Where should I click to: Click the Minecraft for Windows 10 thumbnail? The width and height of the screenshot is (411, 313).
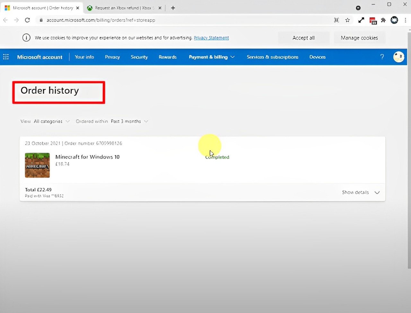click(37, 165)
